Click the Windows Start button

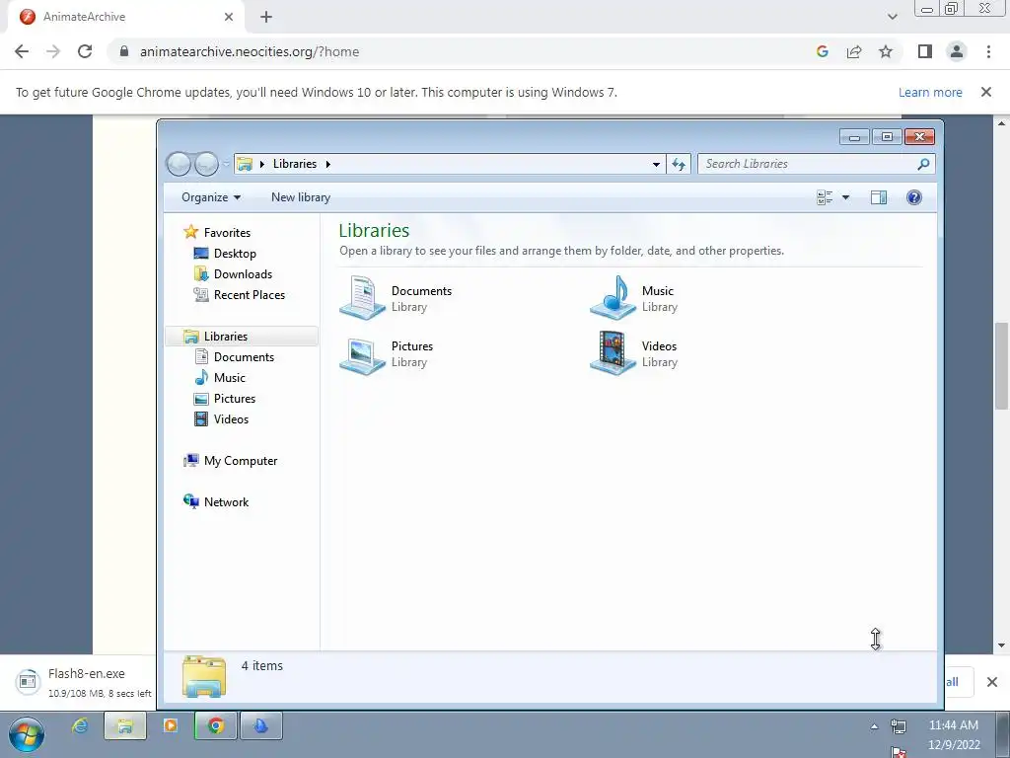coord(27,734)
